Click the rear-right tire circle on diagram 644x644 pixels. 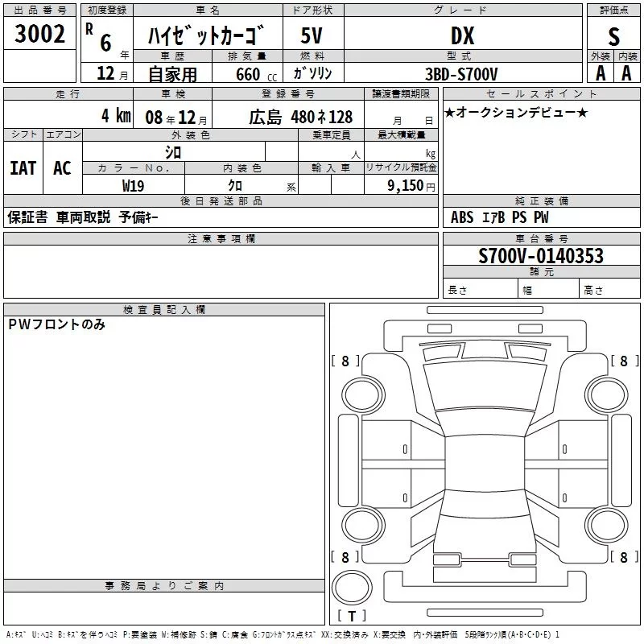pyautogui.click(x=607, y=525)
